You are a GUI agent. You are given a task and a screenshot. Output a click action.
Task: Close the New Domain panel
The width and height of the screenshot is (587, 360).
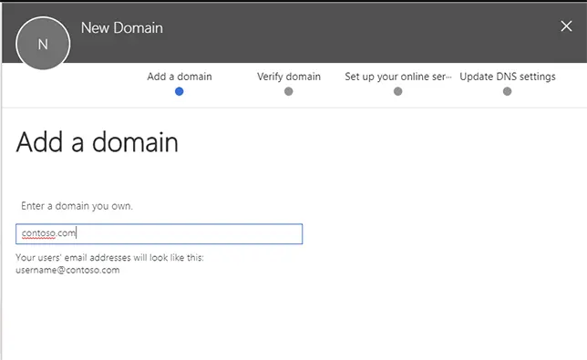point(566,26)
